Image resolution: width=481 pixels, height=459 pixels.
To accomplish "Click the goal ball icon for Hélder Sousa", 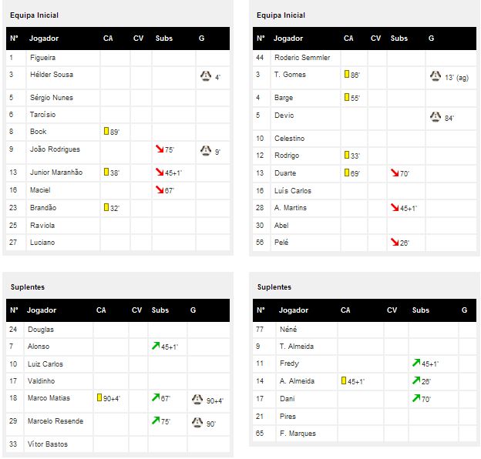I will (x=206, y=75).
